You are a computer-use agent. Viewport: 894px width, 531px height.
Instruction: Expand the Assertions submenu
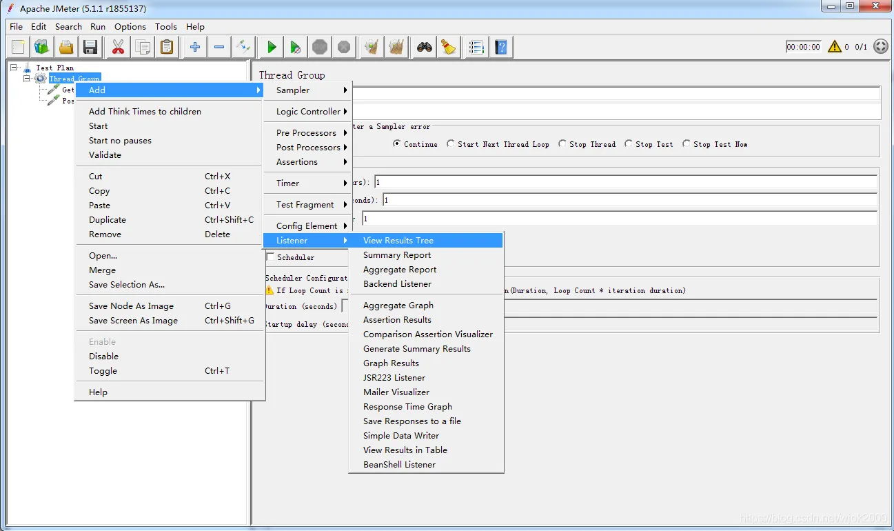pos(308,161)
